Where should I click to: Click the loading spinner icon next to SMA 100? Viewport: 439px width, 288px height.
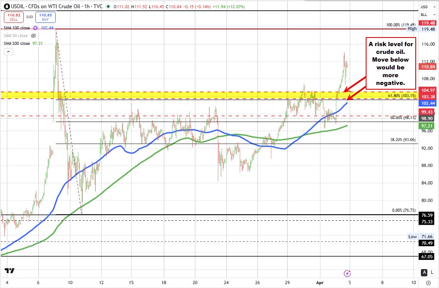pos(34,27)
